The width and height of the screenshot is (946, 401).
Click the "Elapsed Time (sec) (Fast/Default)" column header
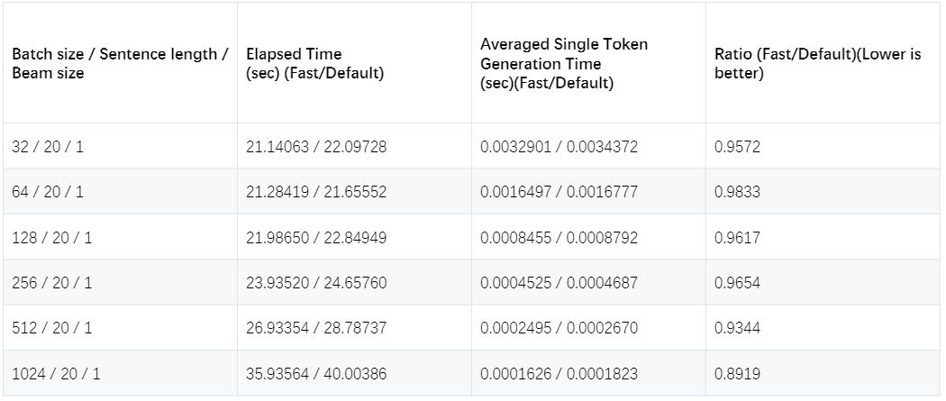[315, 63]
